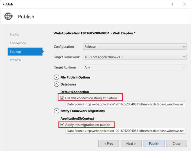Collapse the Entity Framework Migrations chevron
191x151 pixels.
(x=57, y=111)
